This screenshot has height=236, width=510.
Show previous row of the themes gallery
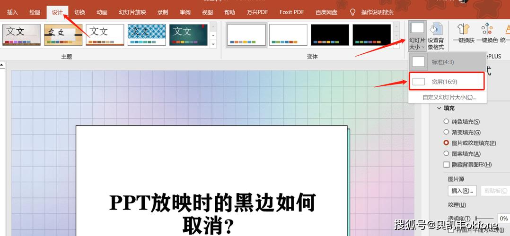[x=213, y=26]
